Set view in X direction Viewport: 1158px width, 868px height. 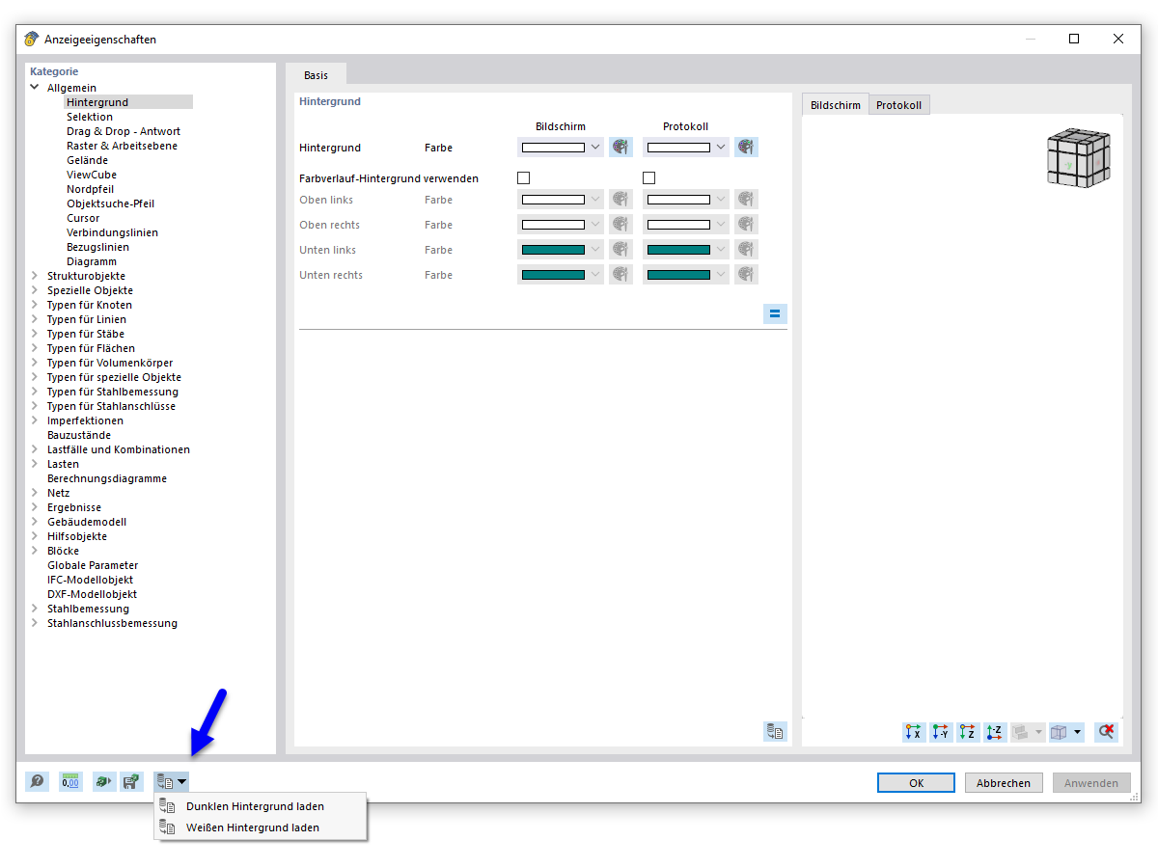click(x=913, y=732)
